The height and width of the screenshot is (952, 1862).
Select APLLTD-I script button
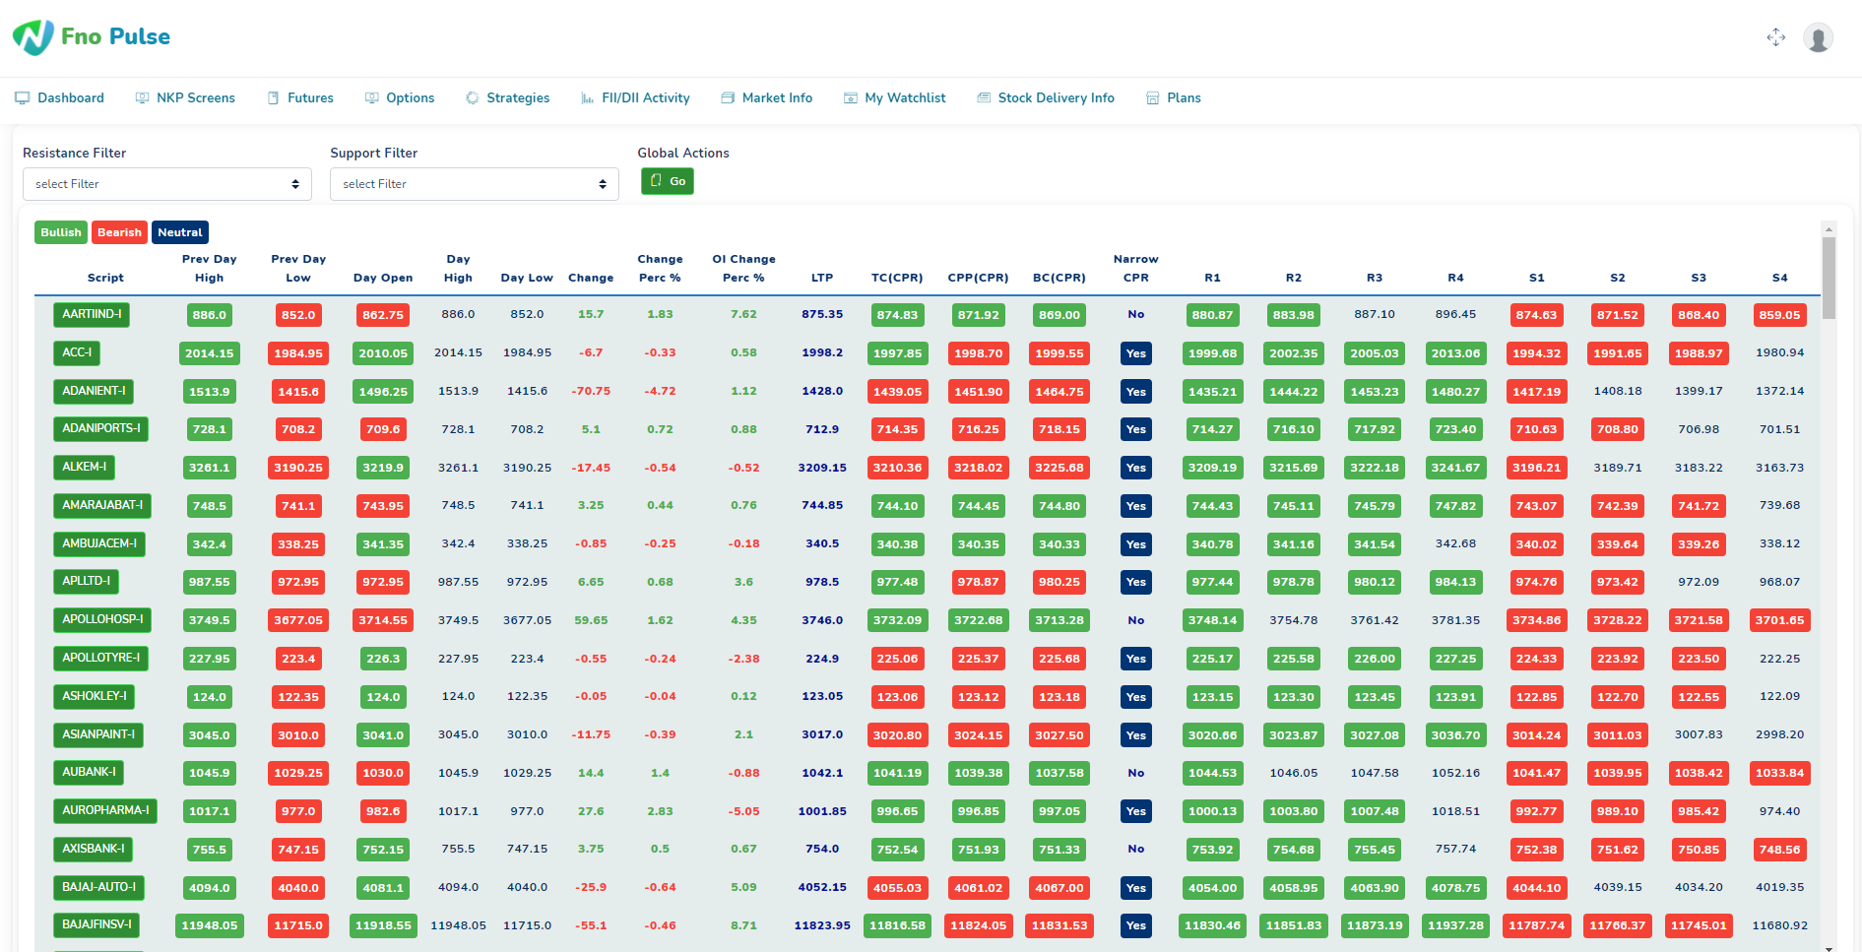(x=86, y=582)
